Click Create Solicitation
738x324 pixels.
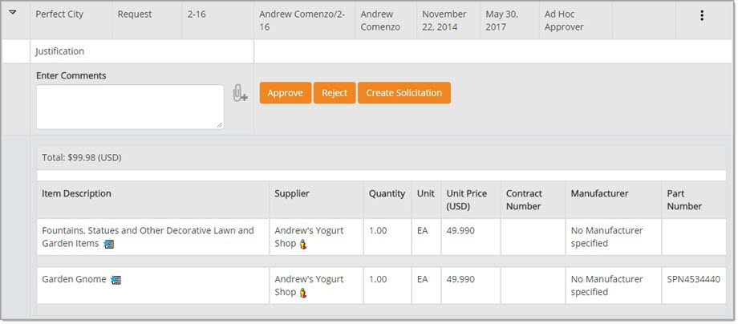click(x=403, y=93)
